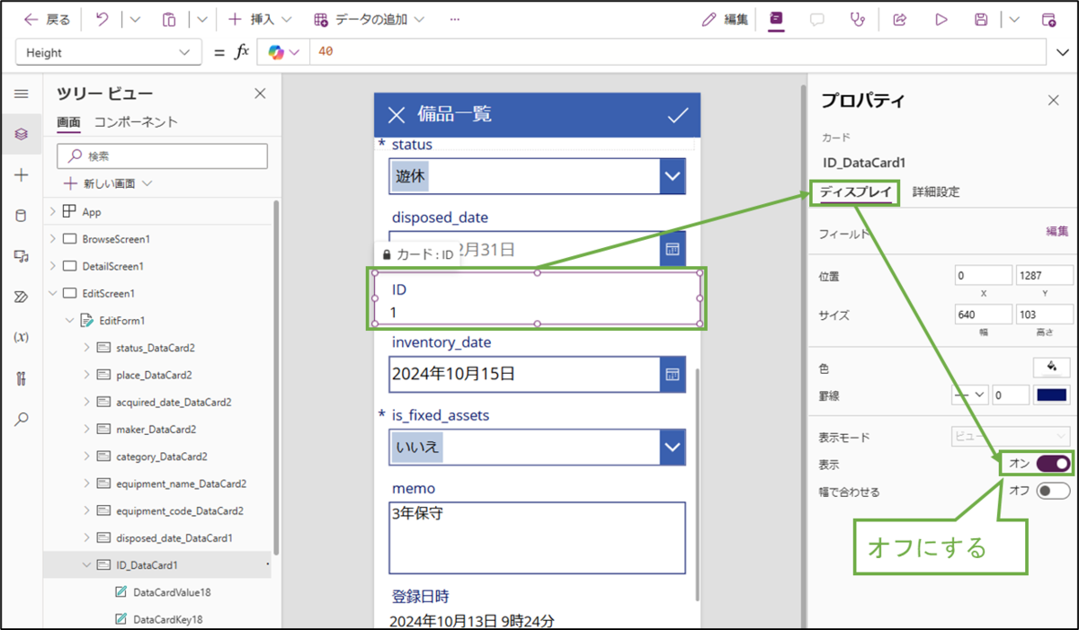Open the Height property selector dropdown

(108, 52)
